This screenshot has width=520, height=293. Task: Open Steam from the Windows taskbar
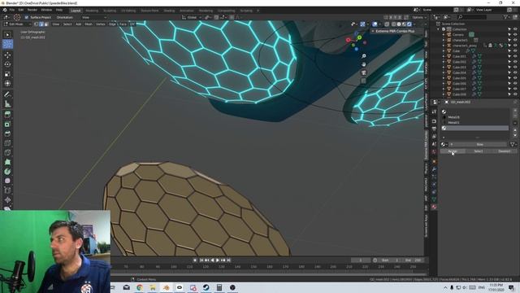tap(206, 287)
